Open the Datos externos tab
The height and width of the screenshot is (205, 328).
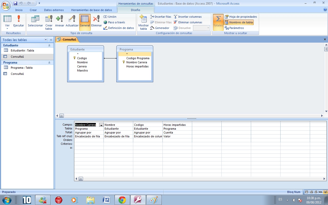[x=54, y=10]
